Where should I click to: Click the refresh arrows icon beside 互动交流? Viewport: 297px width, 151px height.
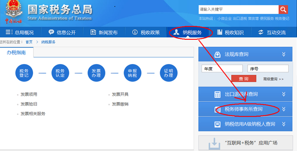pos(261,32)
